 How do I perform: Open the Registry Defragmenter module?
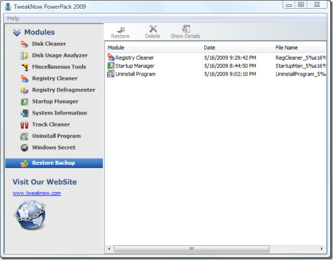click(64, 90)
